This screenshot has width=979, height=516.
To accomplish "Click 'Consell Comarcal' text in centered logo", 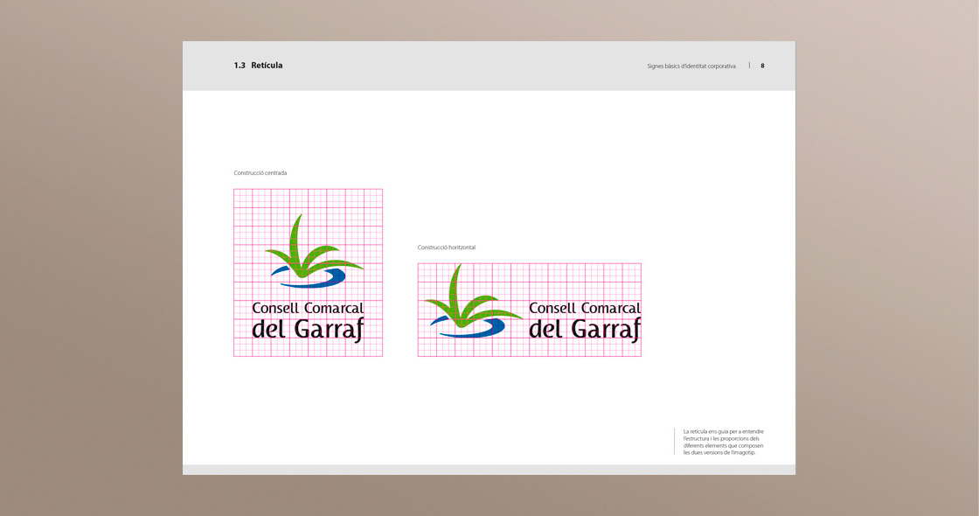I will (308, 308).
